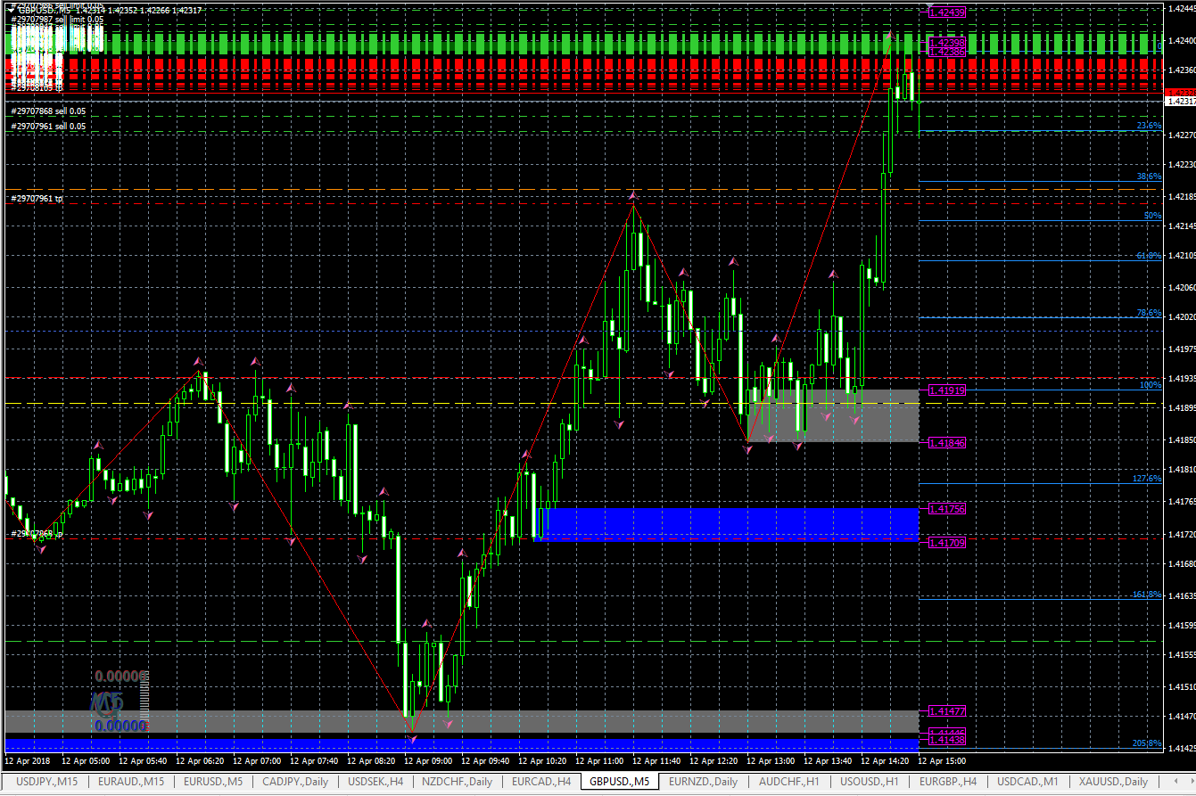Click the 78.6% Fibonacci level label
The image size is (1196, 796).
pyautogui.click(x=1149, y=313)
